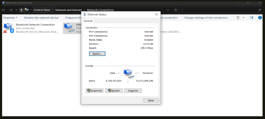The width and height of the screenshot is (265, 119).
Task: Click Change settings of this connection
Action: [206, 18]
